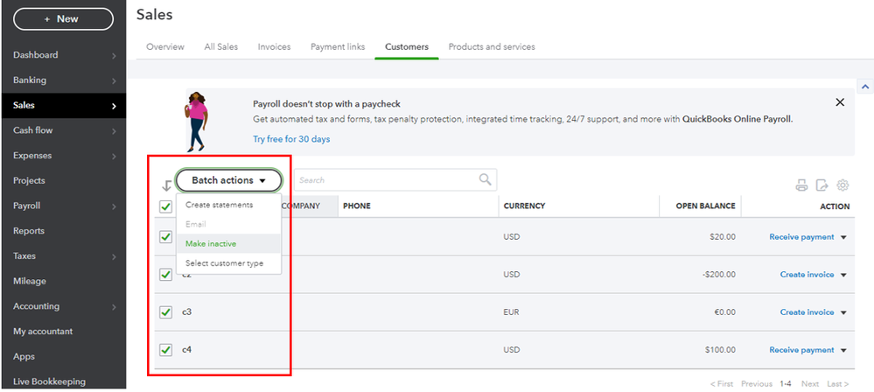Click the magnifying glass search icon
874x392 pixels.
click(486, 180)
